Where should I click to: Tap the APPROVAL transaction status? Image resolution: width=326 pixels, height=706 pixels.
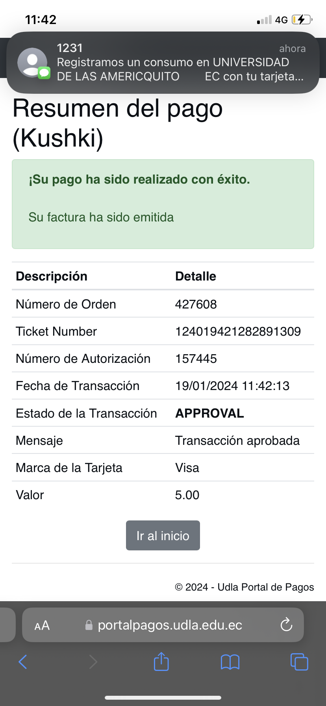[x=209, y=413]
